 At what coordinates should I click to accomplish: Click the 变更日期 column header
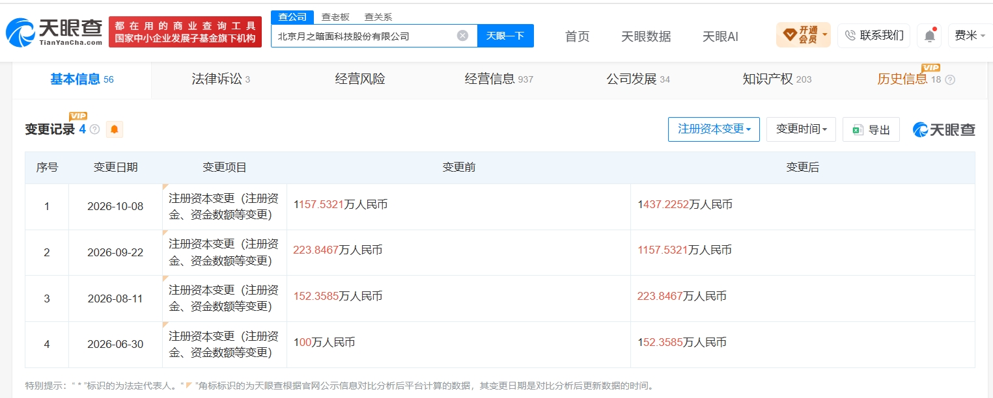click(x=116, y=167)
